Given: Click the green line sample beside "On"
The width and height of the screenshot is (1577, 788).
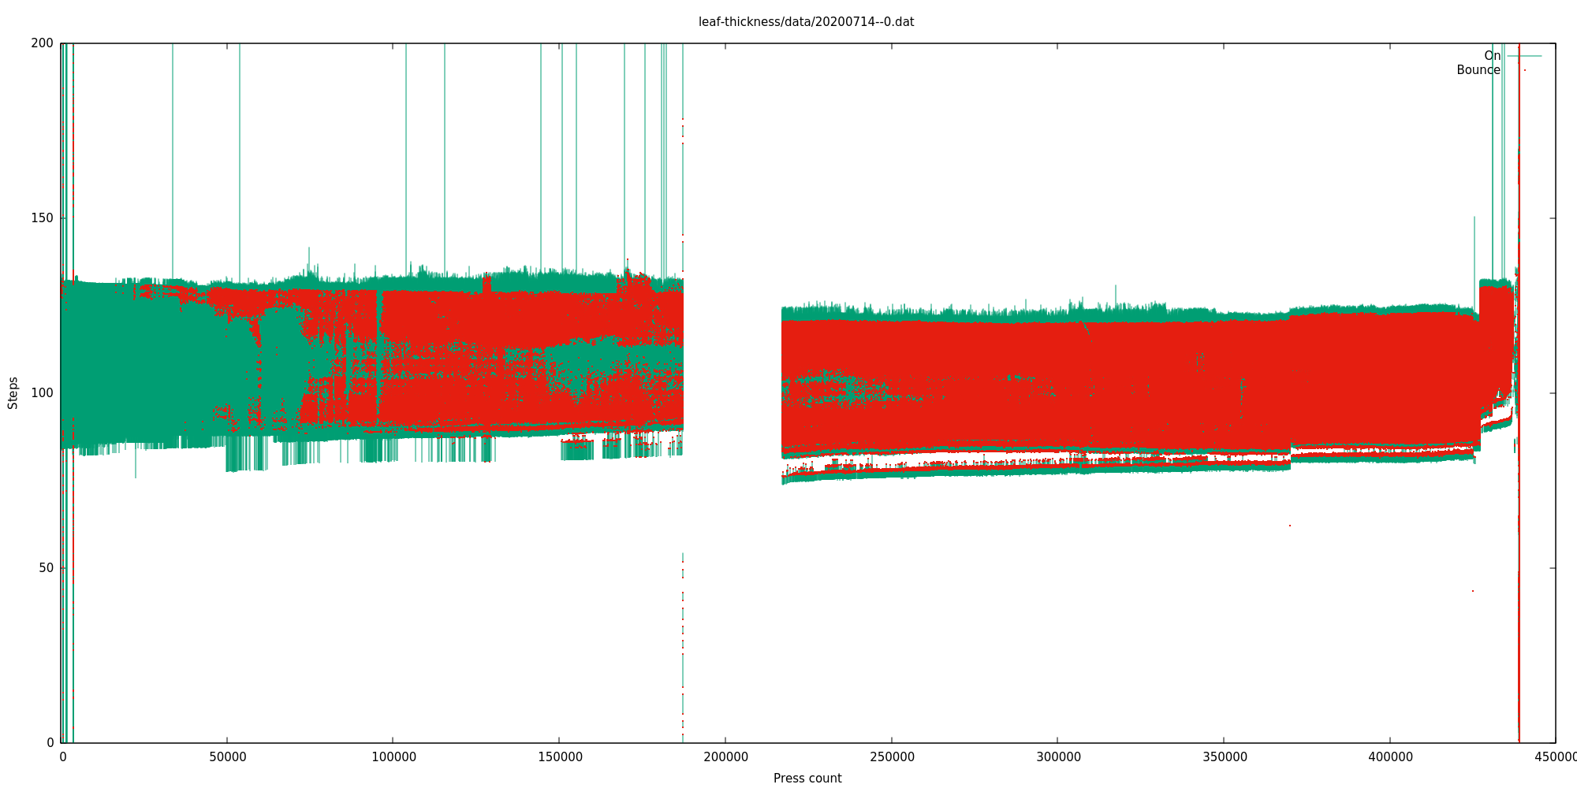Looking at the screenshot, I should point(1524,56).
